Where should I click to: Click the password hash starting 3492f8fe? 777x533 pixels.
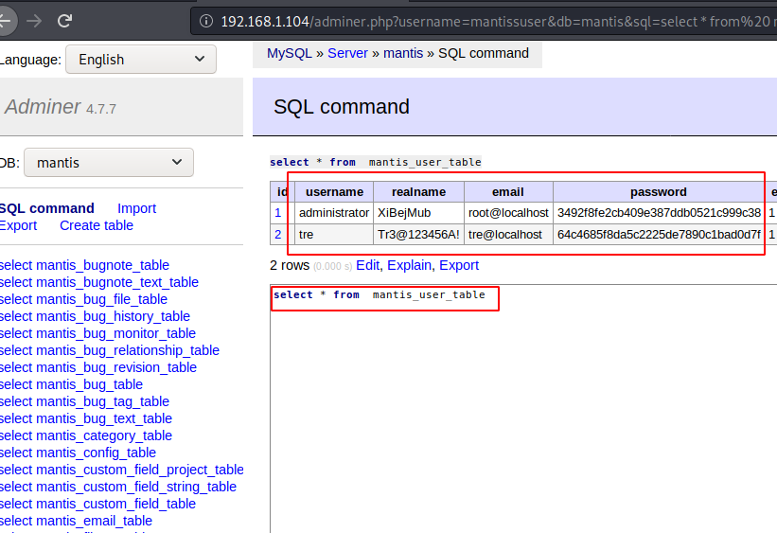click(x=659, y=213)
